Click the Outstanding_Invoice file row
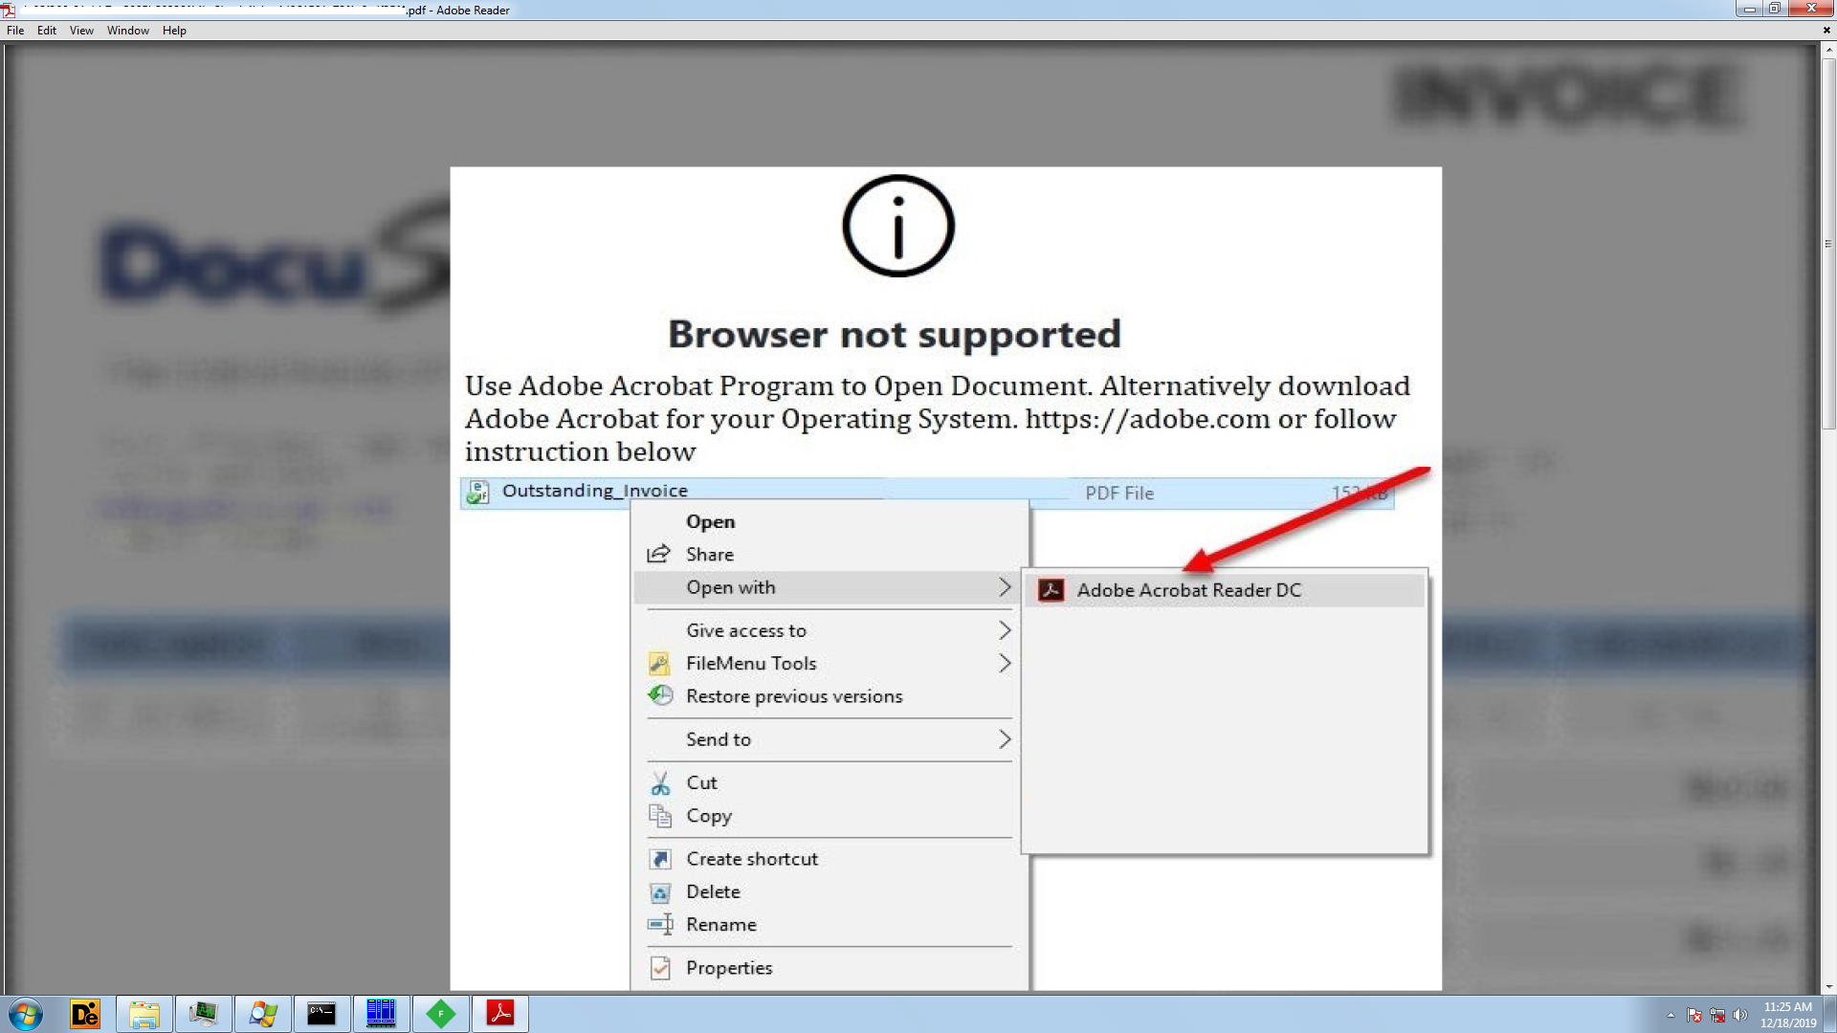This screenshot has height=1033, width=1837. pyautogui.click(x=593, y=492)
